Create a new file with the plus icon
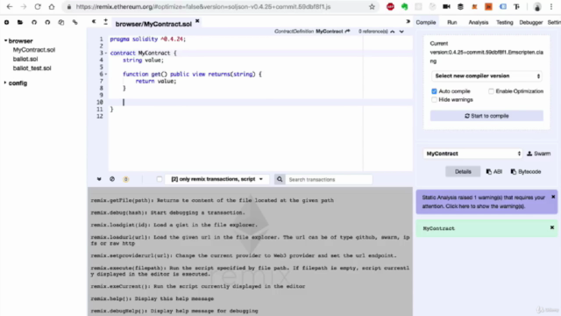The height and width of the screenshot is (316, 561). coord(6,22)
